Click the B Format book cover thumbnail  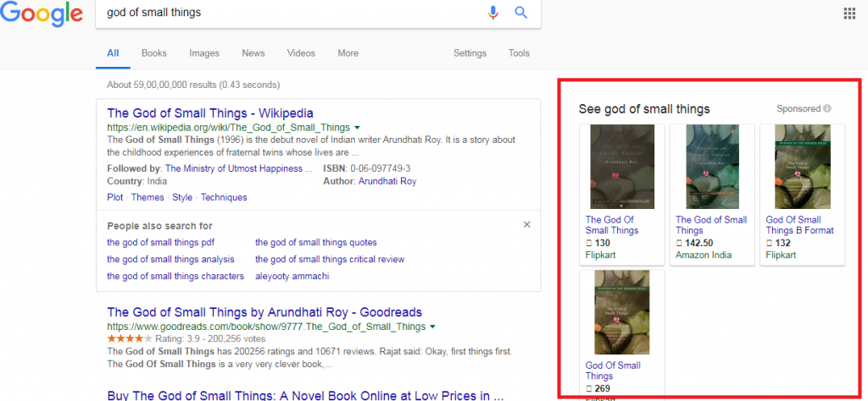tap(802, 167)
